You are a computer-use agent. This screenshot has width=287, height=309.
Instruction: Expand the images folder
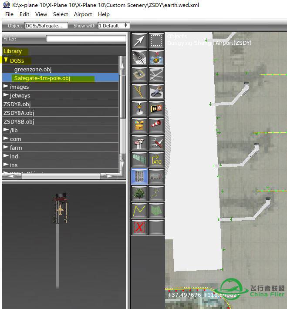click(6, 86)
